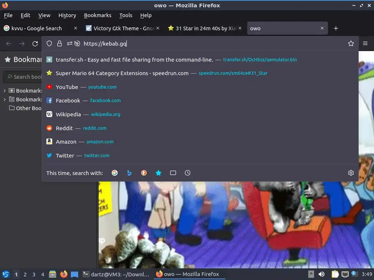Open the site permissions icon in address bar
This screenshot has width=374, height=280.
[69, 44]
